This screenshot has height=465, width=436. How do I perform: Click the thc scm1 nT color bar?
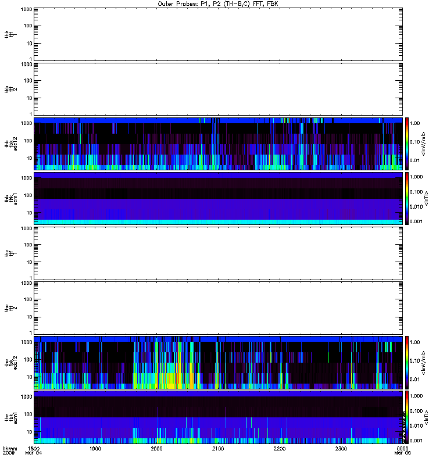(x=407, y=417)
